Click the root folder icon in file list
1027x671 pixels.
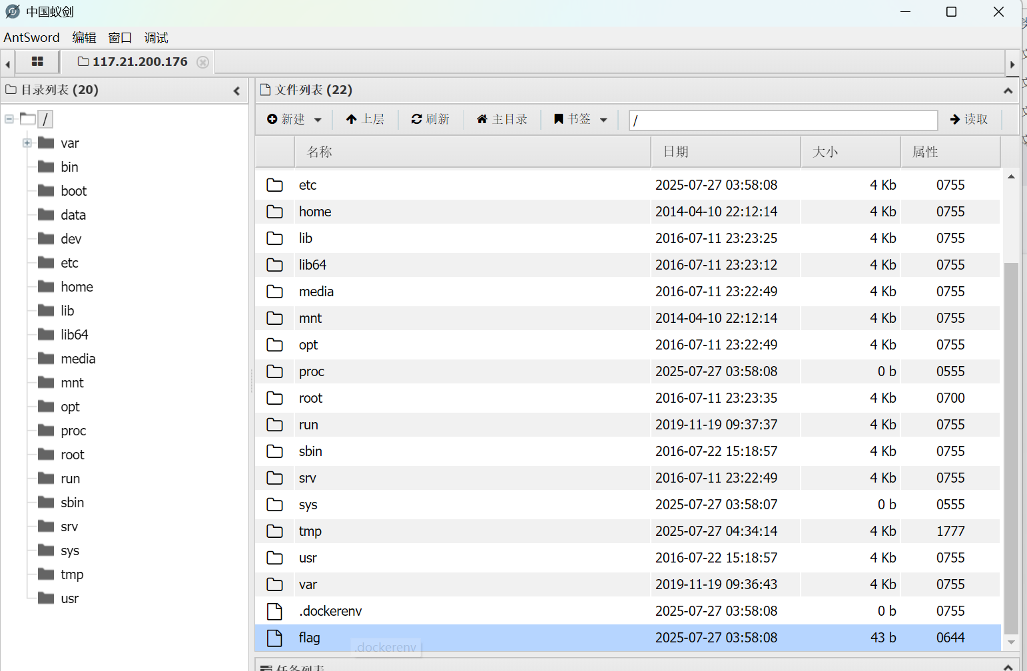(x=274, y=398)
